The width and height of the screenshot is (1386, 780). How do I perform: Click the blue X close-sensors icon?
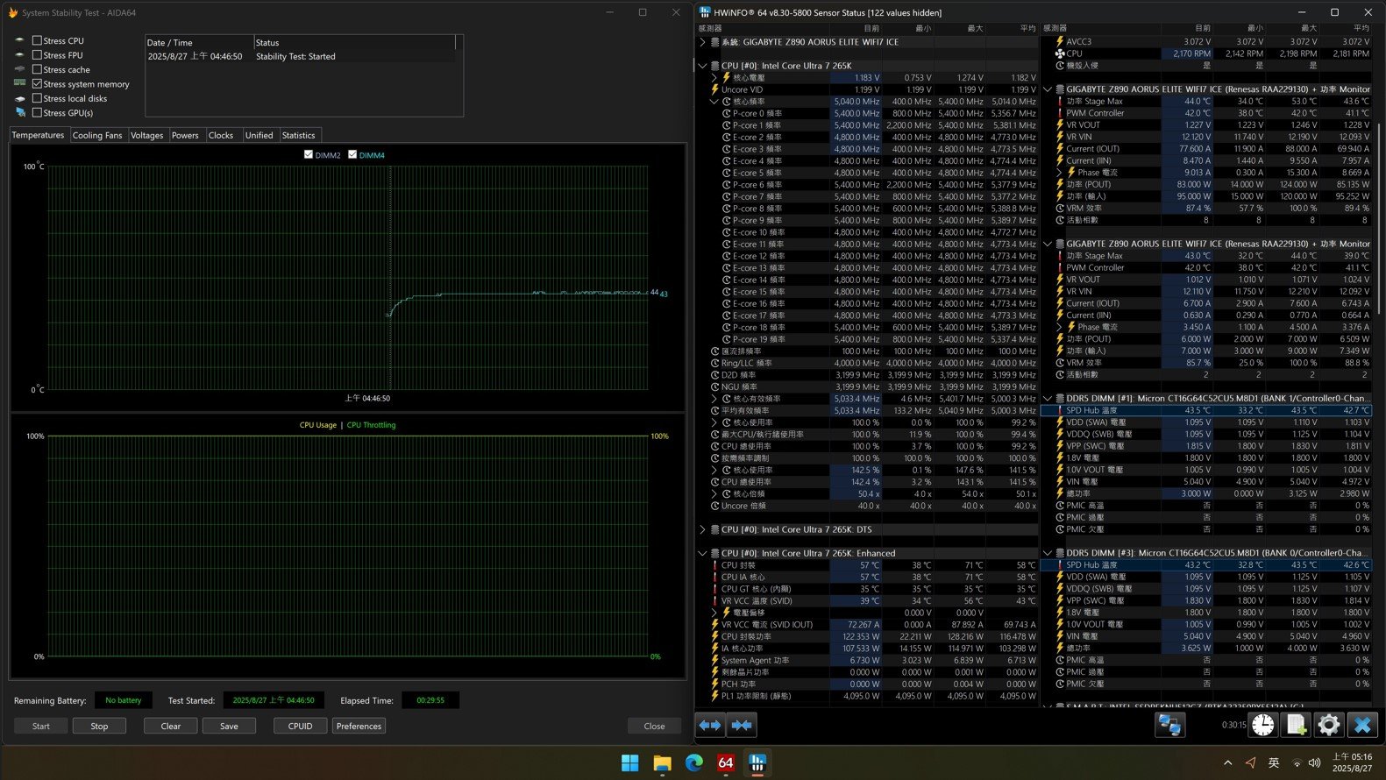click(1362, 725)
